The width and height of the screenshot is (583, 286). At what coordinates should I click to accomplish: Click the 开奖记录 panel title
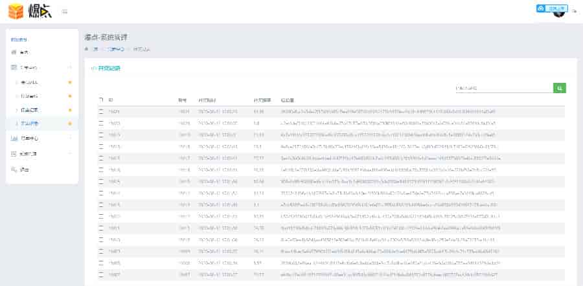click(109, 69)
